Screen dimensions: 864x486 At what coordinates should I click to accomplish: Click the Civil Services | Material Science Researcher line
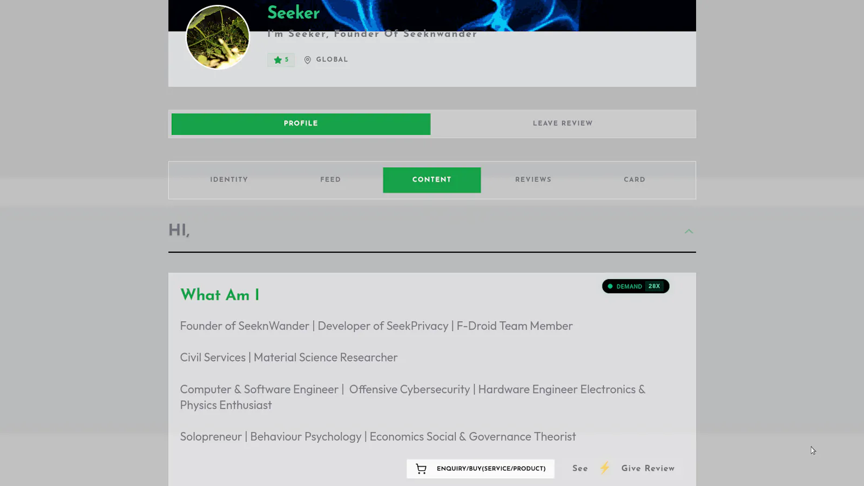pos(289,357)
